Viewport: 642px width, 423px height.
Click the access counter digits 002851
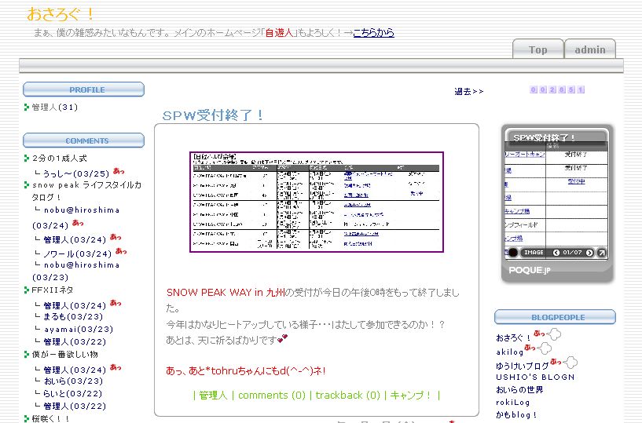[x=557, y=89]
